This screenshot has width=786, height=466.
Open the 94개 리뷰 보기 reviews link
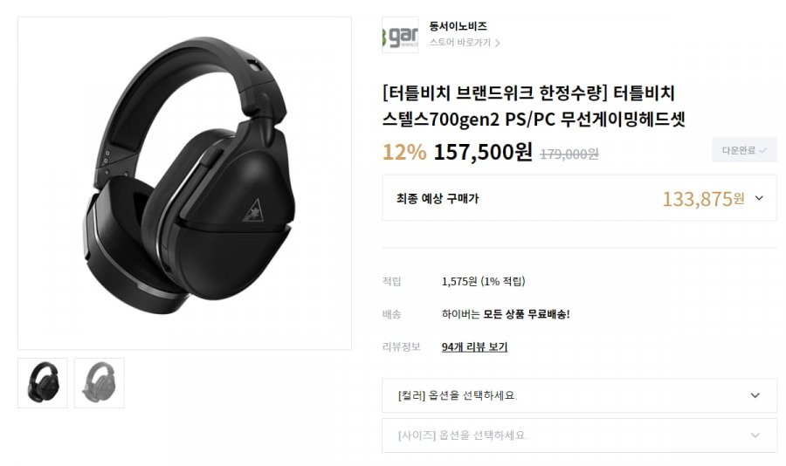click(x=474, y=346)
